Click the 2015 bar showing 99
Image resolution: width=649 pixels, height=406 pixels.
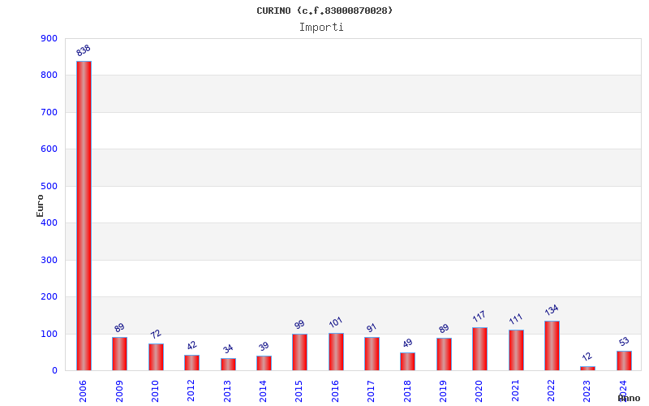(x=299, y=352)
